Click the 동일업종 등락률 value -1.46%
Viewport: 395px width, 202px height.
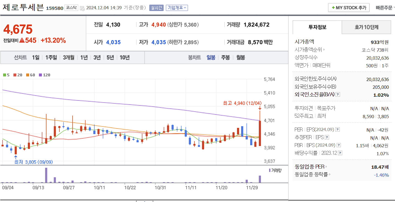(x=381, y=175)
